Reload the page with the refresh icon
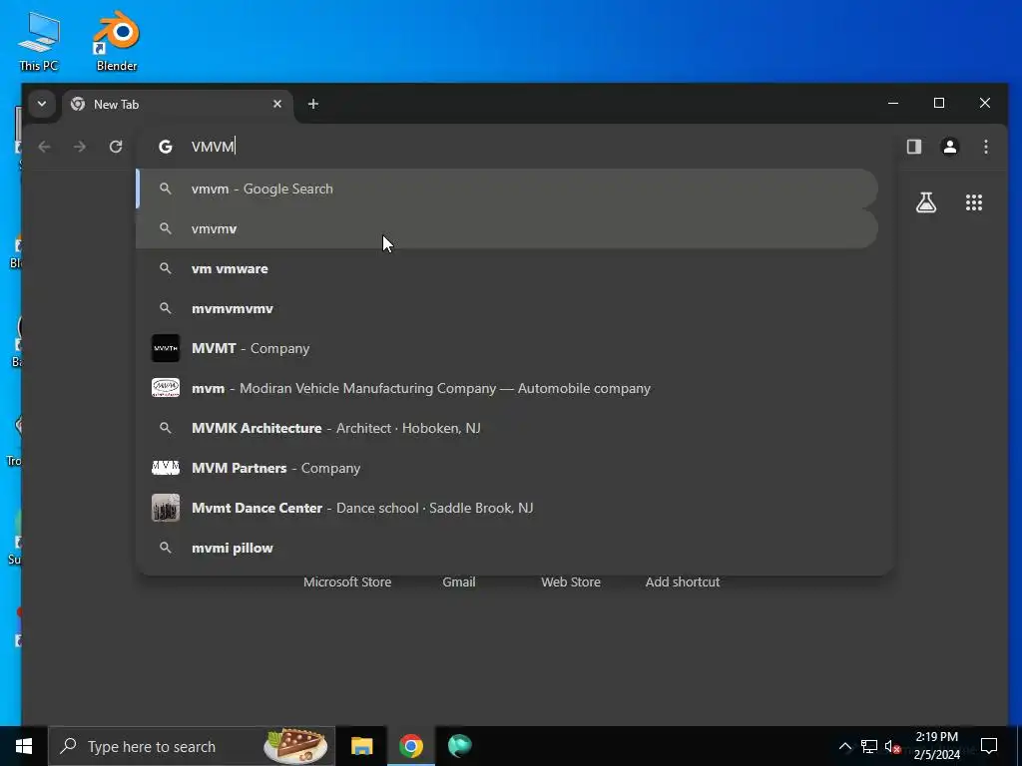Image resolution: width=1022 pixels, height=766 pixels. tap(116, 147)
